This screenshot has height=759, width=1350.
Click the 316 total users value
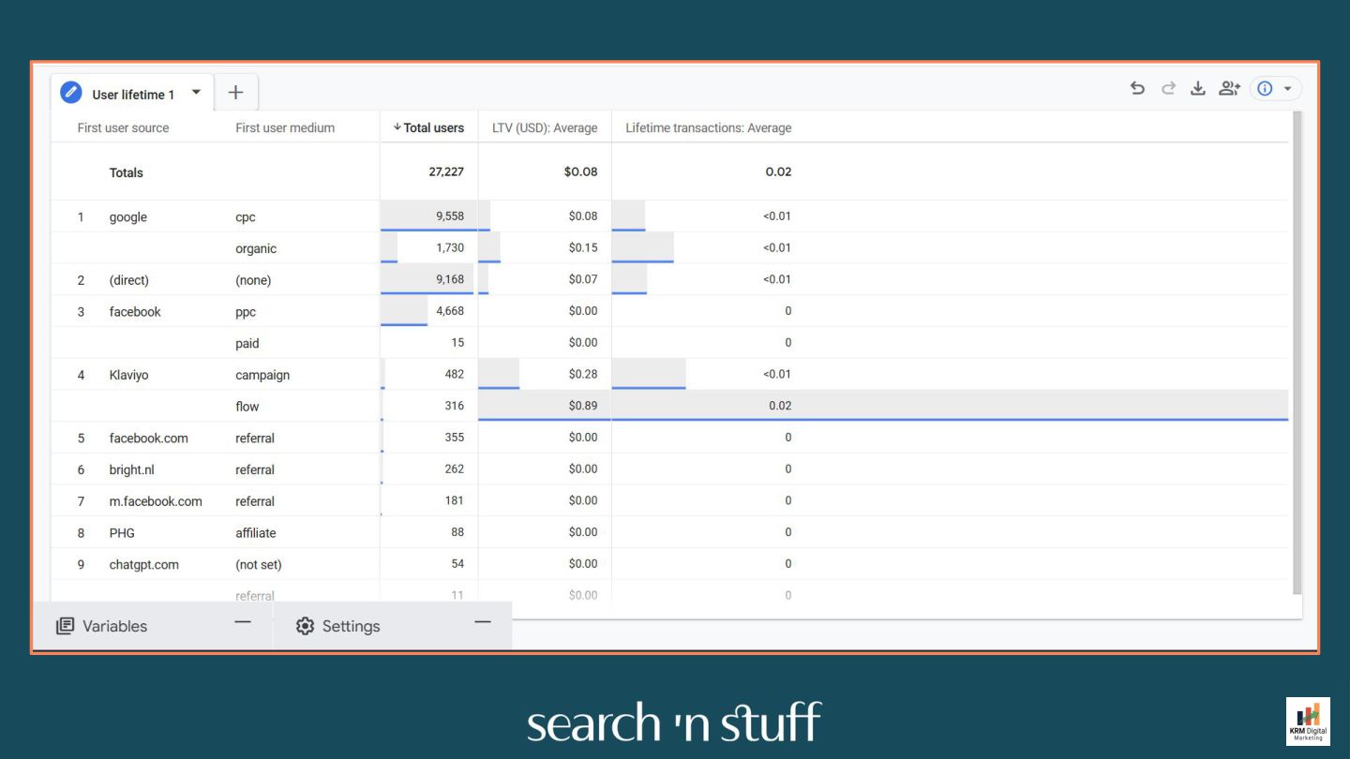[x=455, y=406]
